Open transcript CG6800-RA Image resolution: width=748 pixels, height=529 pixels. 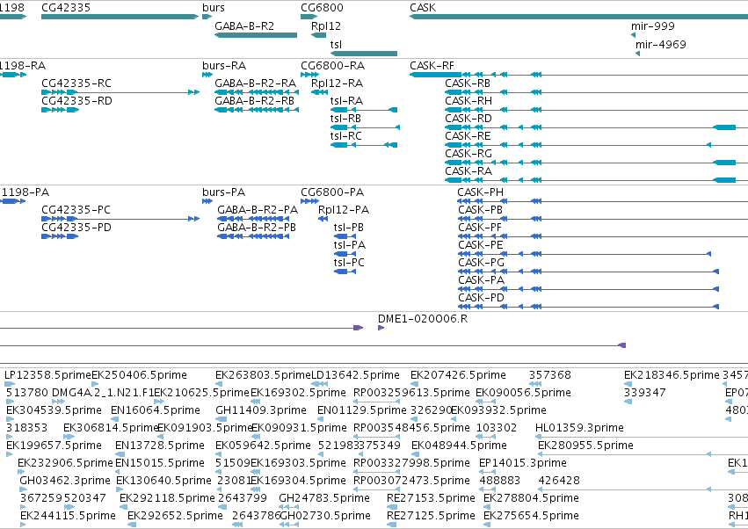(332, 65)
